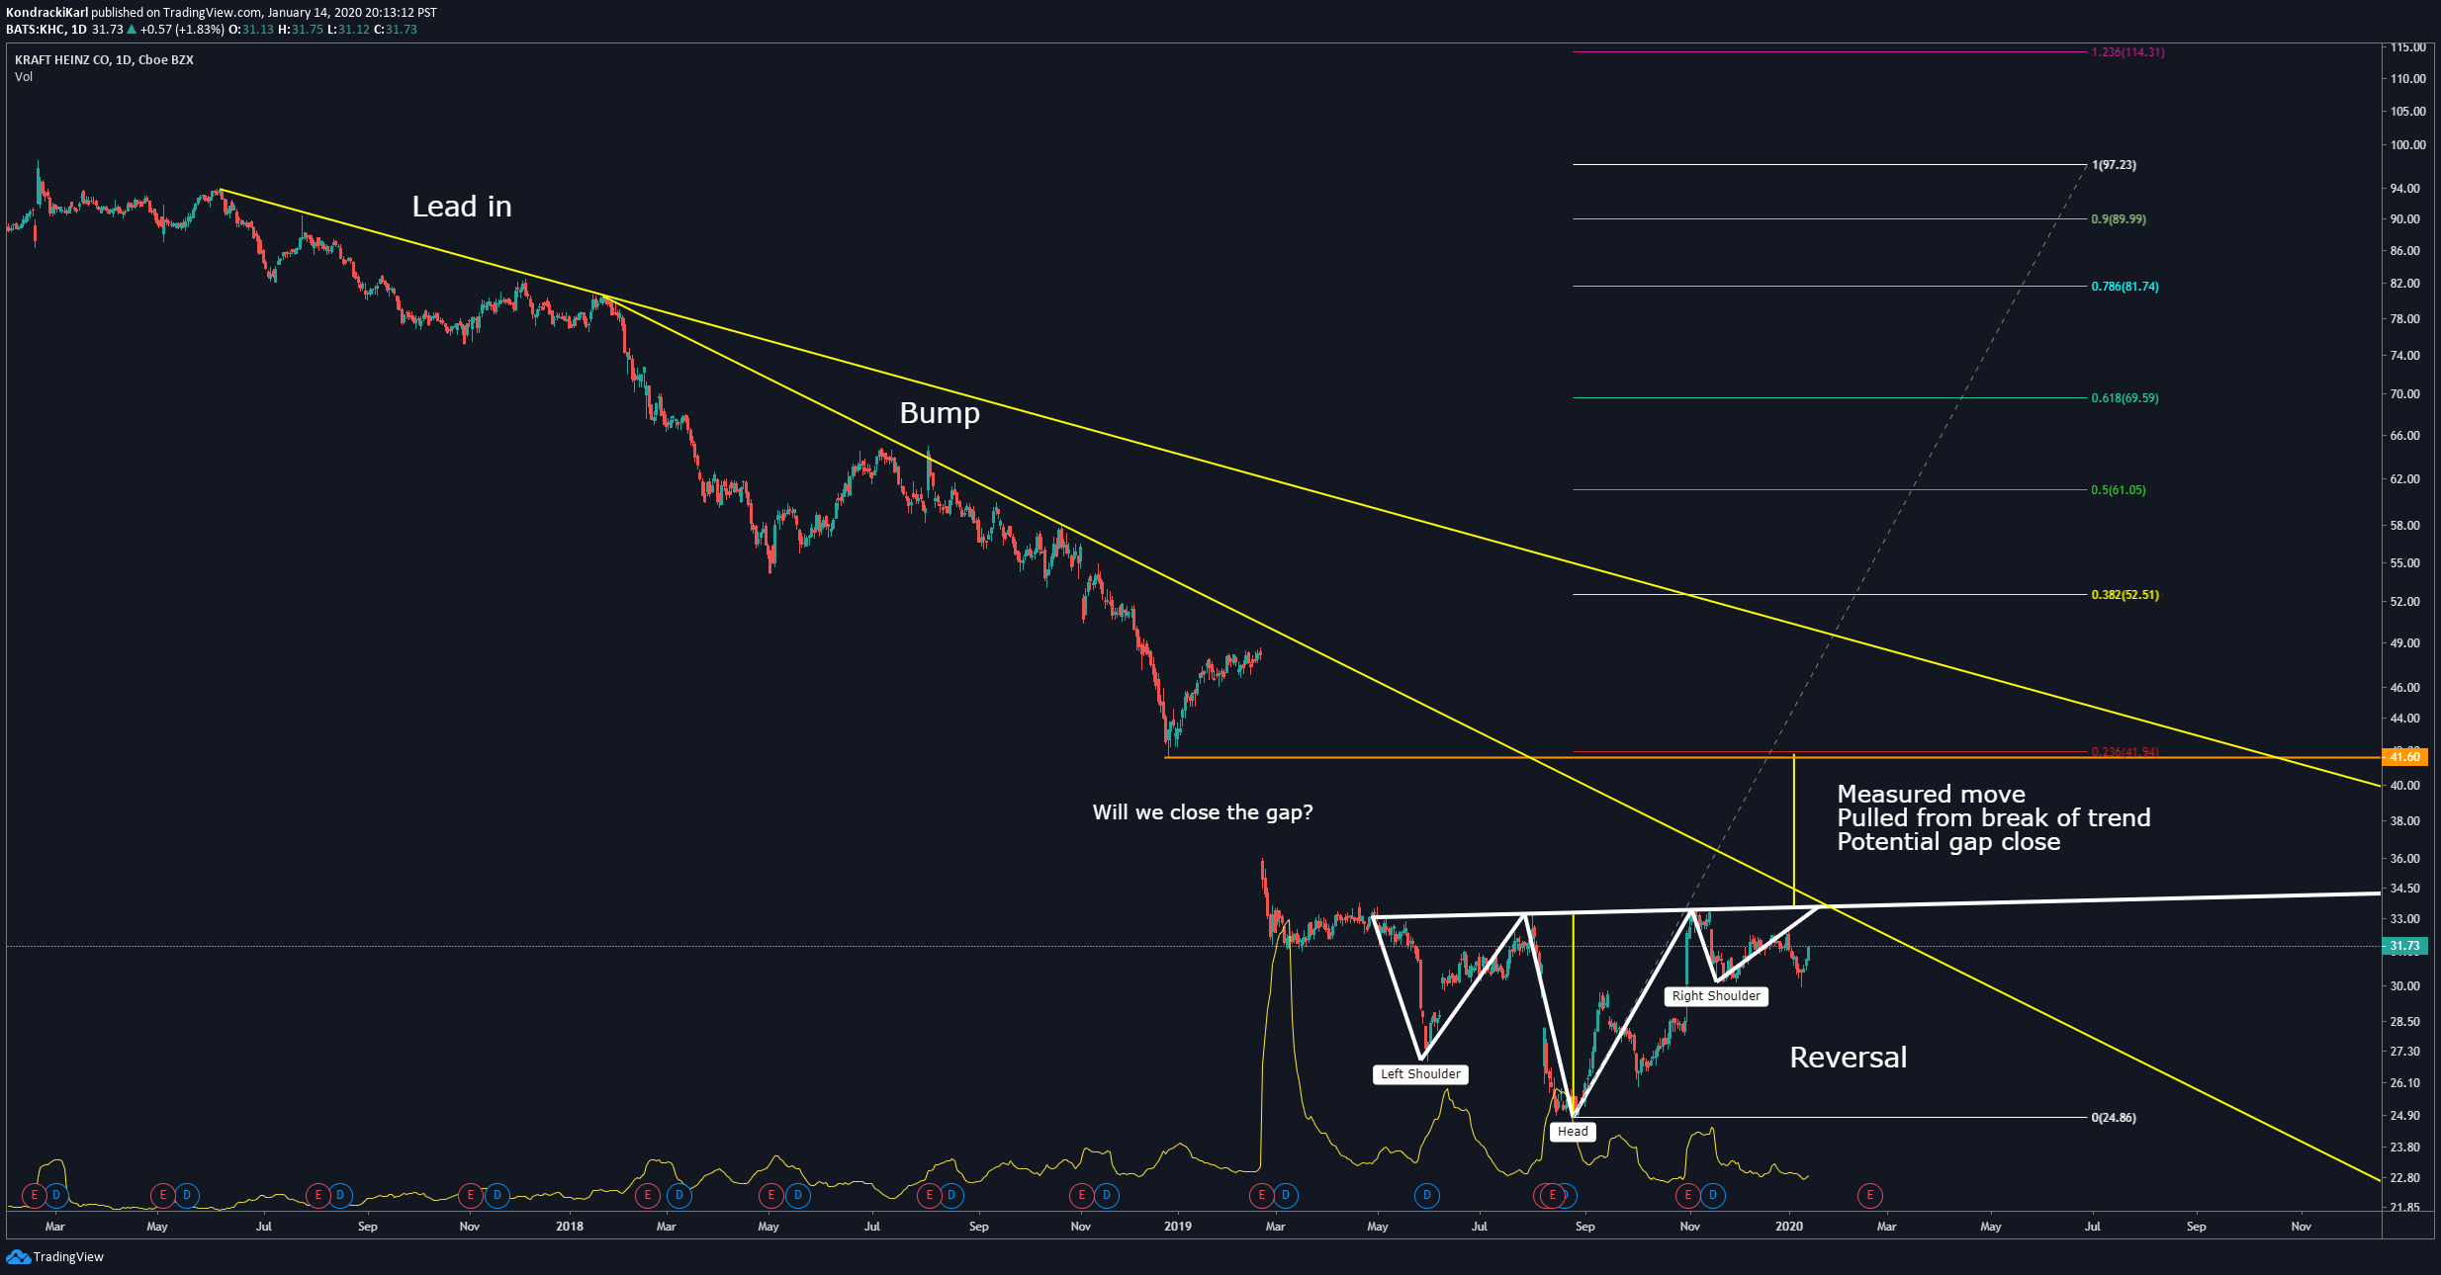
Task: Click the 1.236(114.31) Fibonacci level label
Action: tap(2127, 52)
